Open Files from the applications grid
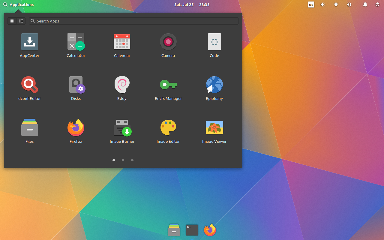The width and height of the screenshot is (384, 240). coord(30,127)
